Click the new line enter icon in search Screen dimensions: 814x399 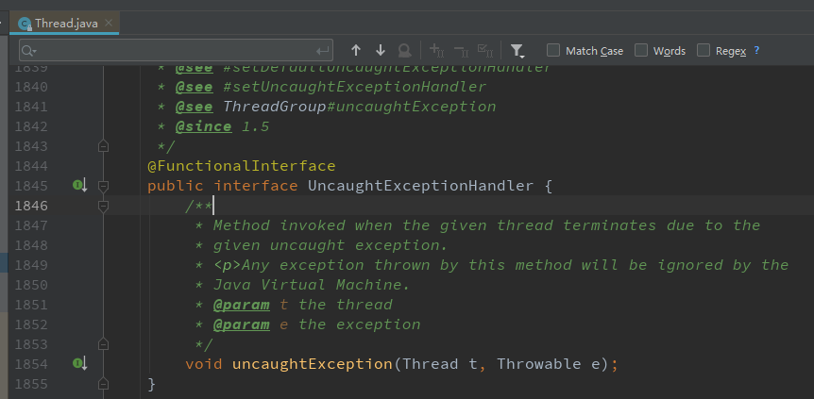tap(322, 51)
